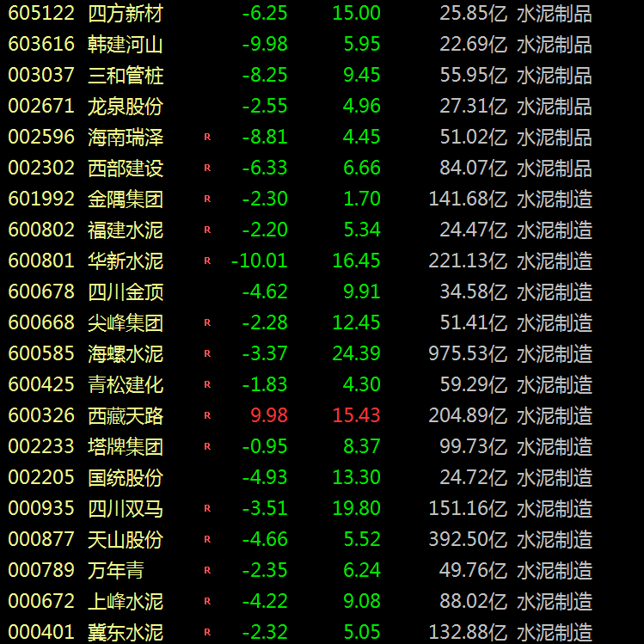Click market cap 392.50亿
The width and height of the screenshot is (644, 644).
[468, 539]
